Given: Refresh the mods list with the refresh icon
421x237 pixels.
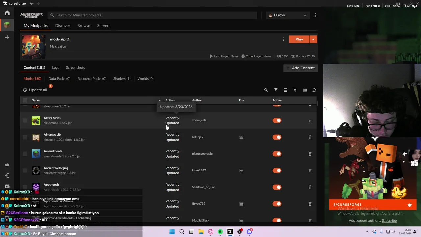Looking at the screenshot, I should 314,90.
